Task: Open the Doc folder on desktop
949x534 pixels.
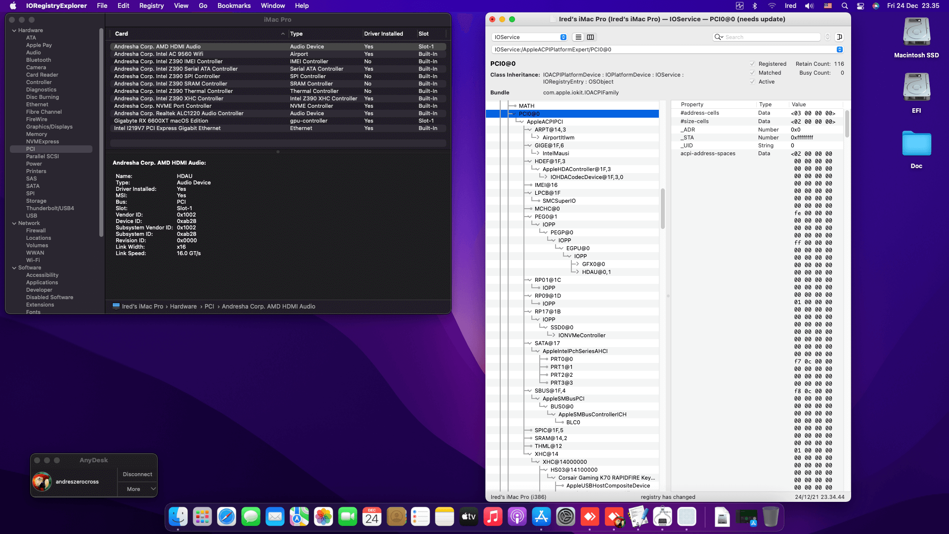Action: click(x=916, y=149)
